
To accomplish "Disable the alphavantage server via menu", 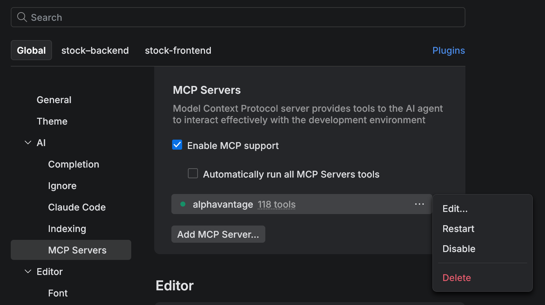I will [x=459, y=248].
